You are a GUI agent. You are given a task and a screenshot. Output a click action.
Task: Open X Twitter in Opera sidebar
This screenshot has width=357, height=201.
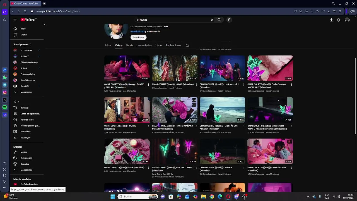pos(5,100)
